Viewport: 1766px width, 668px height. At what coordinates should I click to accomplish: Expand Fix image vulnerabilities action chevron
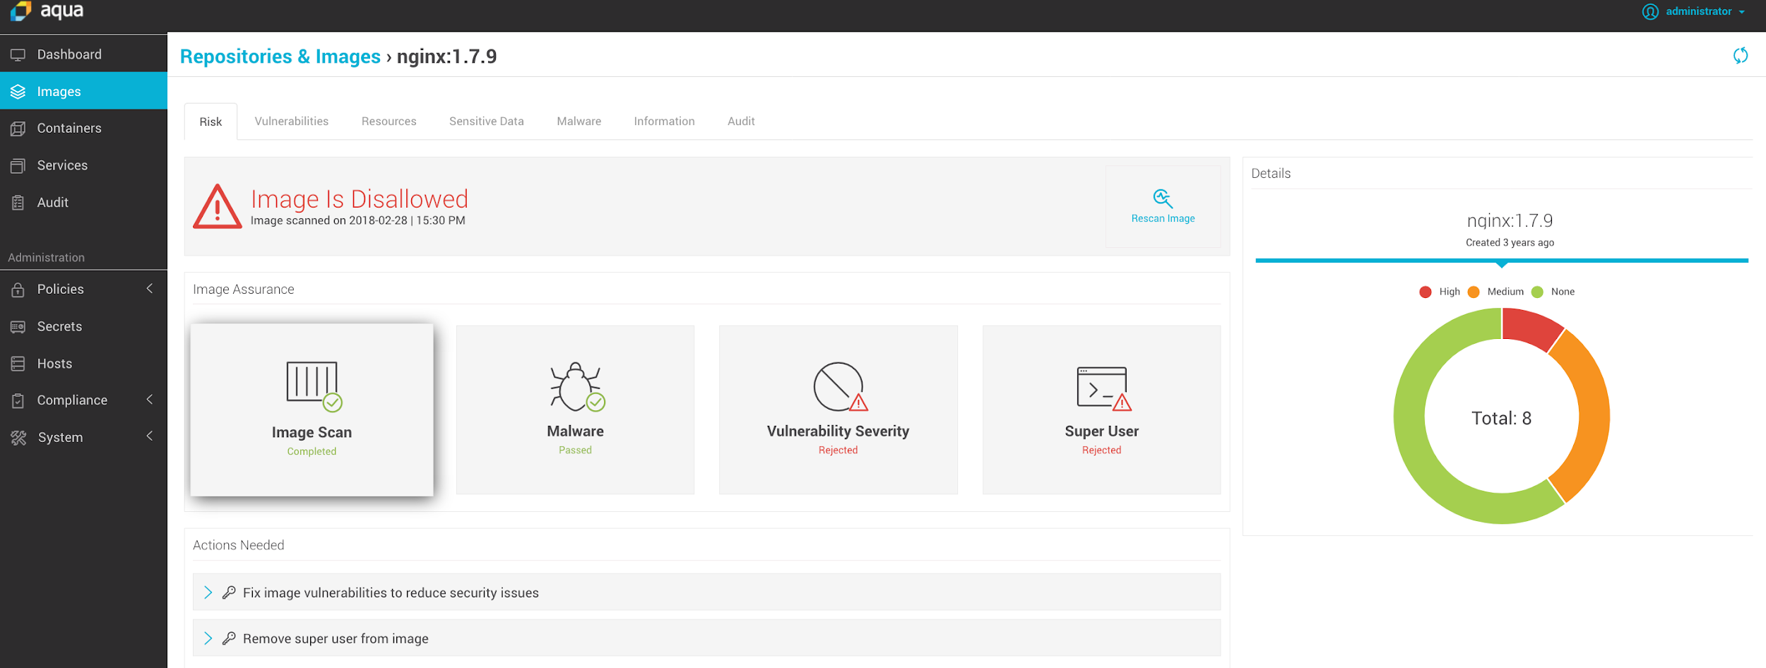point(208,592)
